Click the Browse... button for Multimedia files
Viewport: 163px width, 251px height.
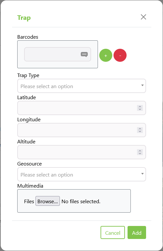pos(48,201)
